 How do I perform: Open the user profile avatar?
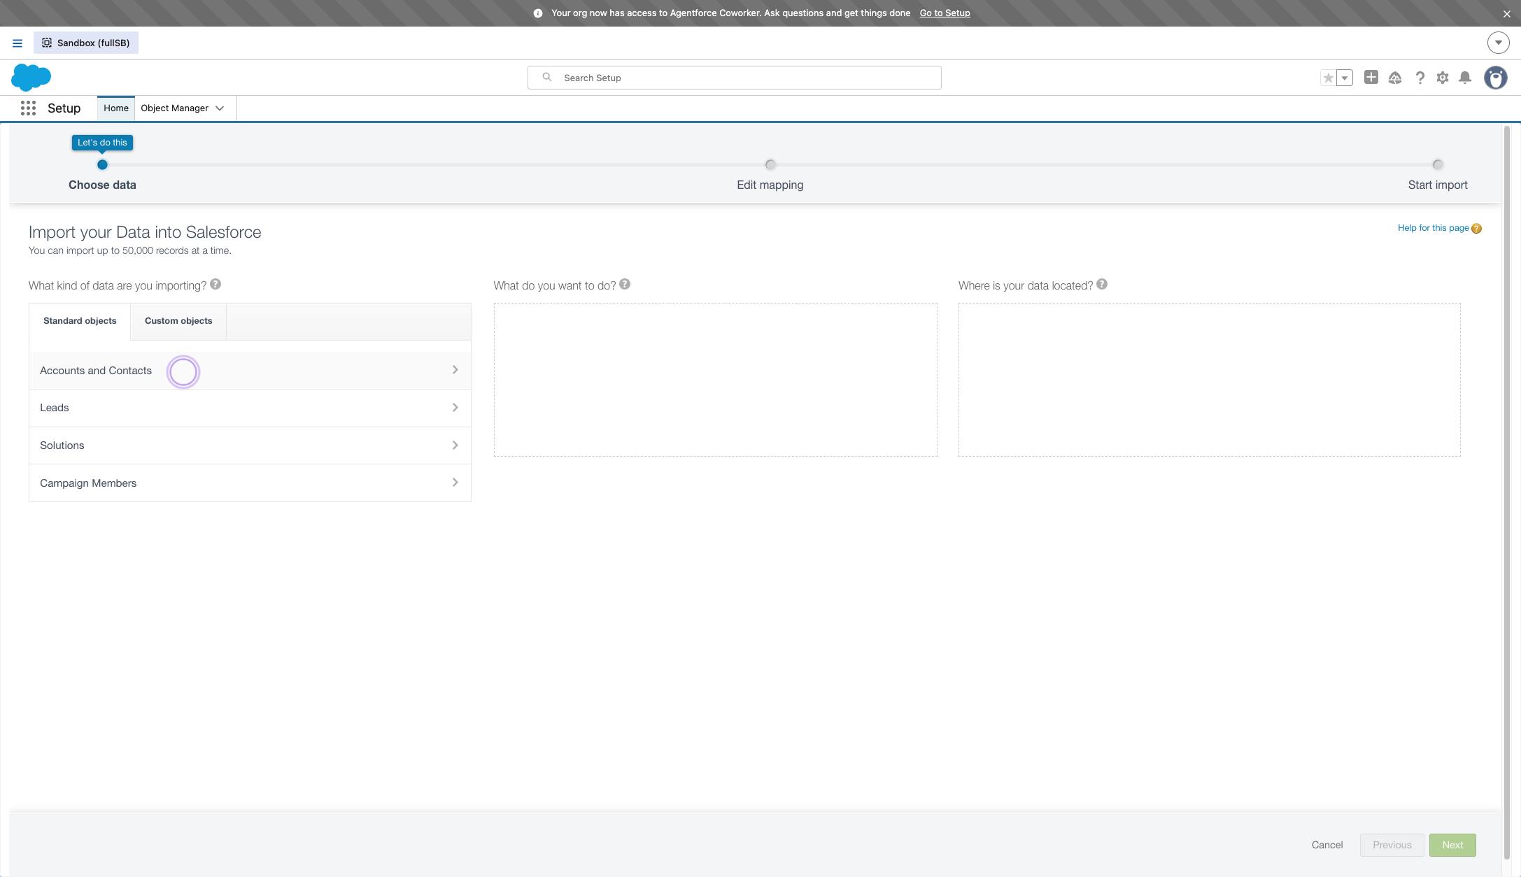[1496, 78]
